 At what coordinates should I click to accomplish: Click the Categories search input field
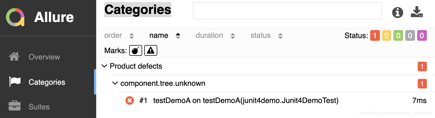coord(287,11)
